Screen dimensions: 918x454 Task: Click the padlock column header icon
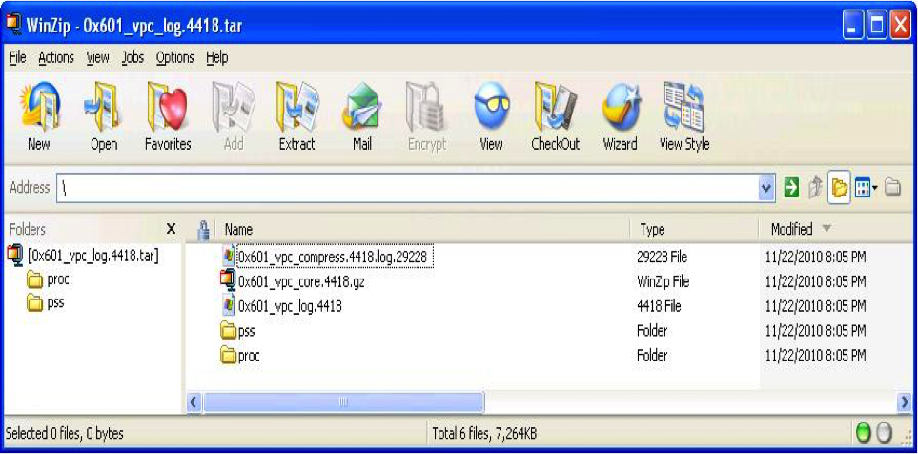pyautogui.click(x=203, y=230)
